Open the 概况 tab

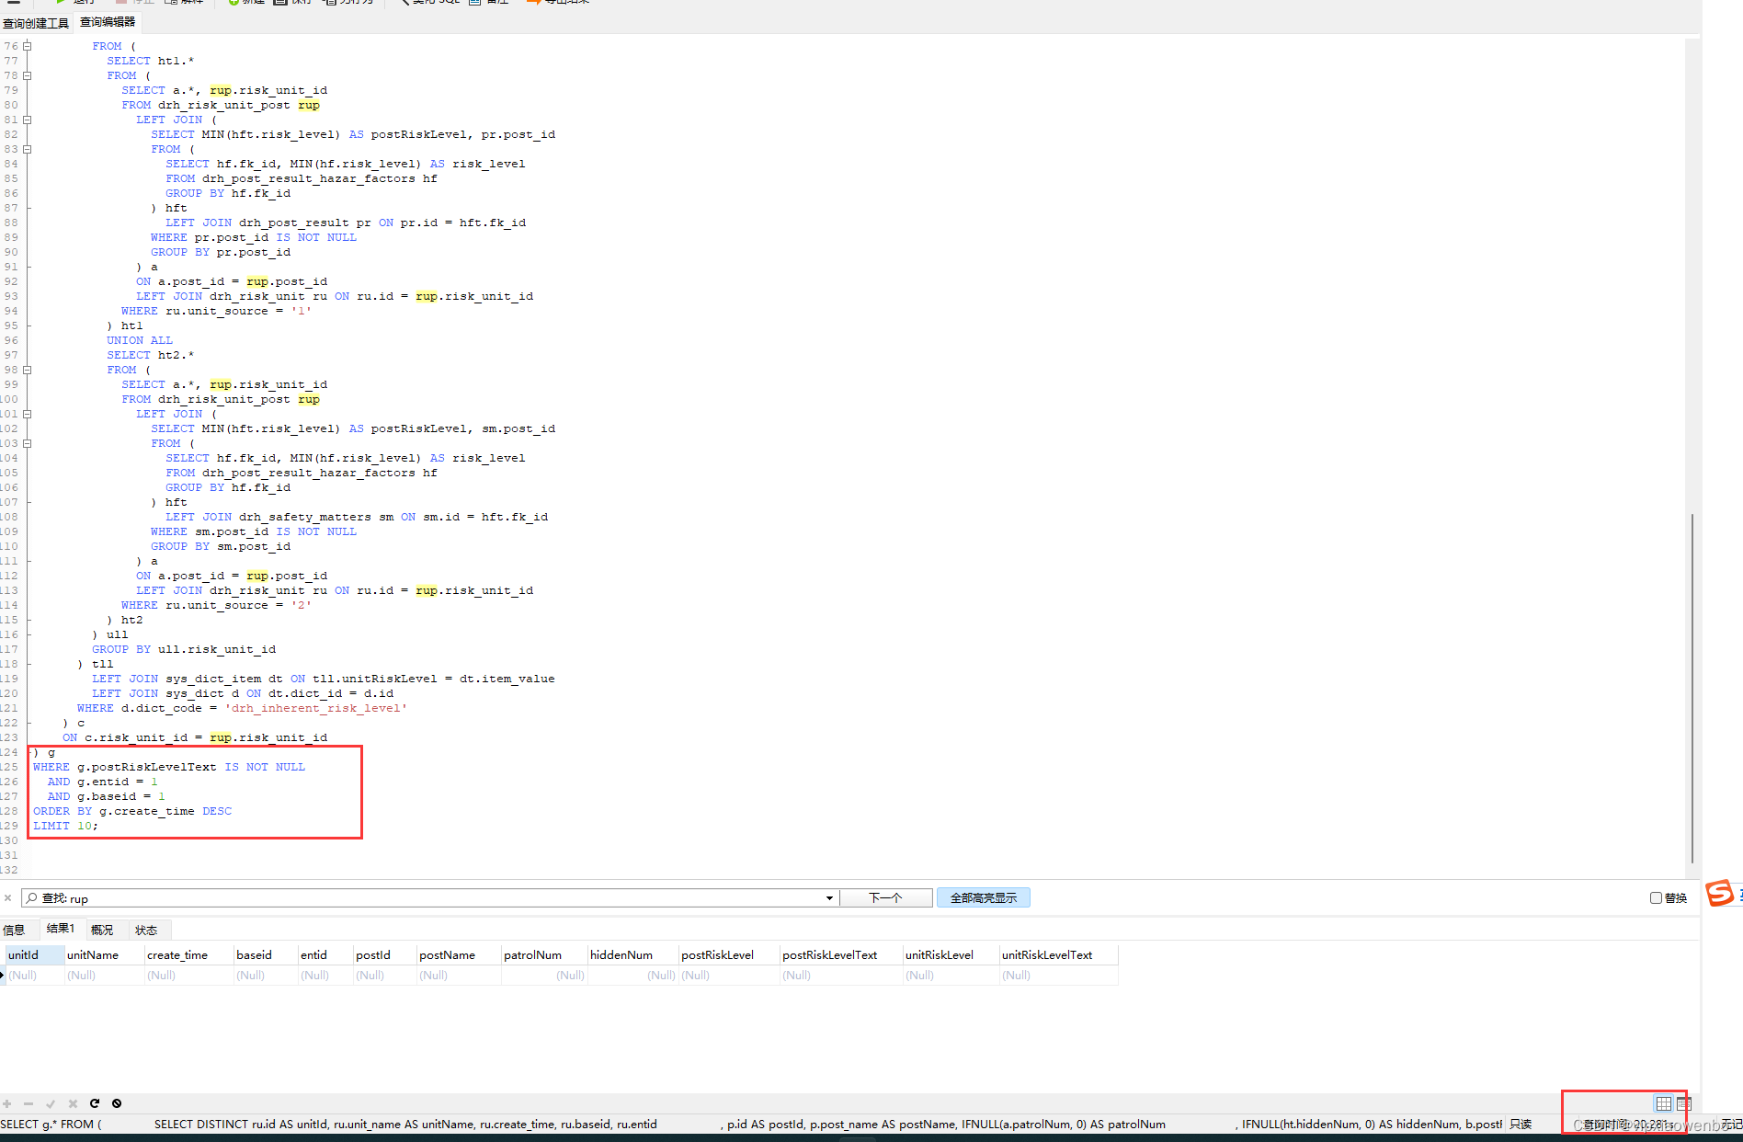pyautogui.click(x=102, y=930)
